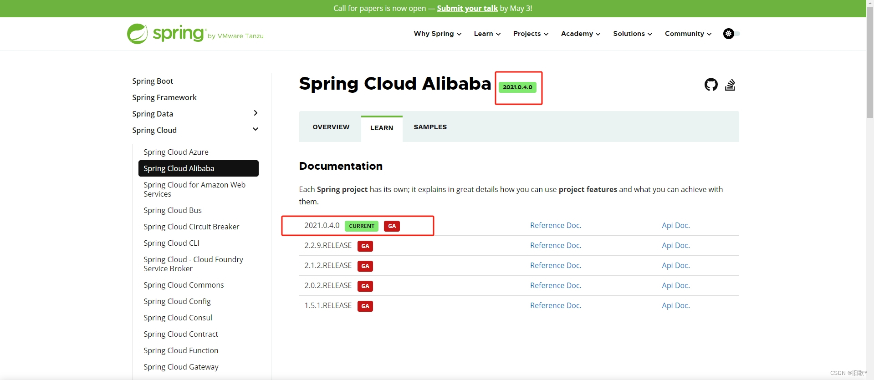Click the page vertical scrollbar thumb
Image resolution: width=874 pixels, height=380 pixels.
tap(870, 61)
